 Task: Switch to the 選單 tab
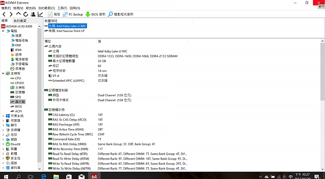5,21
